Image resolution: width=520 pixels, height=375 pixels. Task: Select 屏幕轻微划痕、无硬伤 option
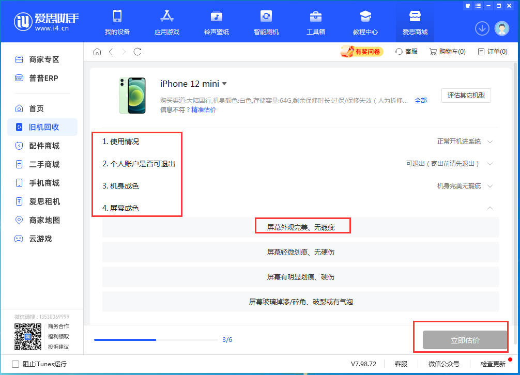click(x=300, y=252)
